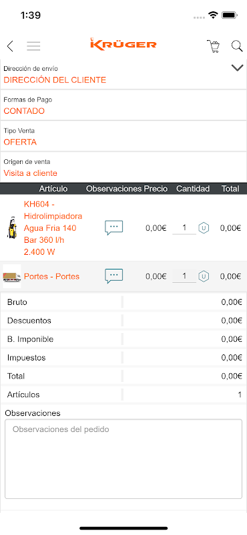Change Tipo Venta from OFERTA
The width and height of the screenshot is (247, 535).
pos(123,136)
